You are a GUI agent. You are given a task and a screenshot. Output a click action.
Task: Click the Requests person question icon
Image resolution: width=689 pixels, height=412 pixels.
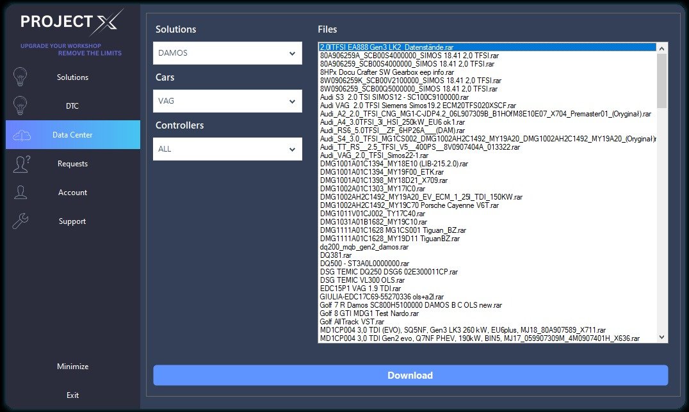coord(21,164)
